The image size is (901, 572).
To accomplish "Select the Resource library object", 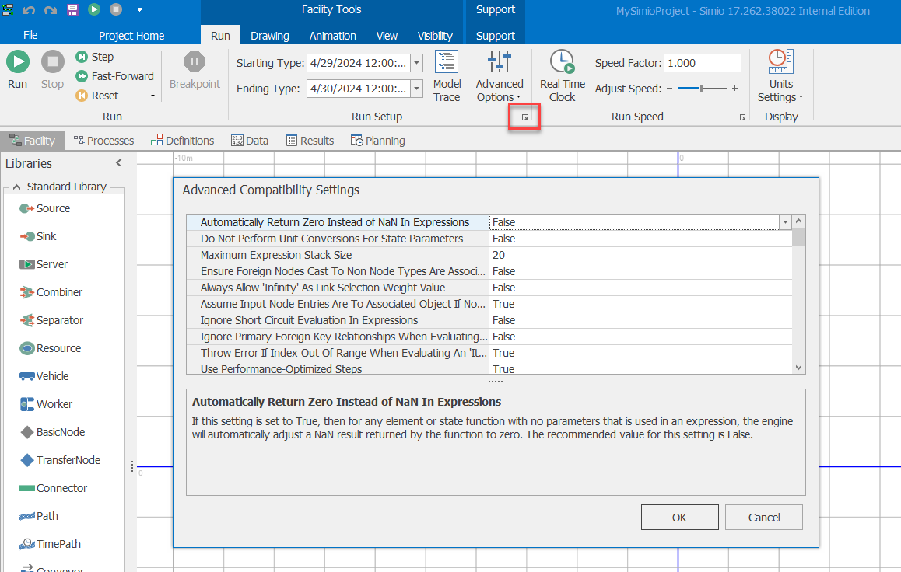I will 51,348.
